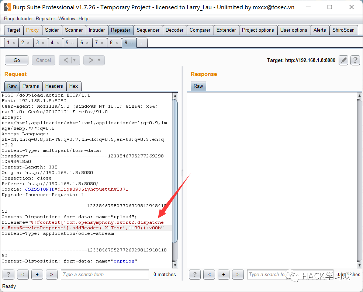The height and width of the screenshot is (292, 363).
Task: Open the Repeater help question icon
Action: point(355,60)
